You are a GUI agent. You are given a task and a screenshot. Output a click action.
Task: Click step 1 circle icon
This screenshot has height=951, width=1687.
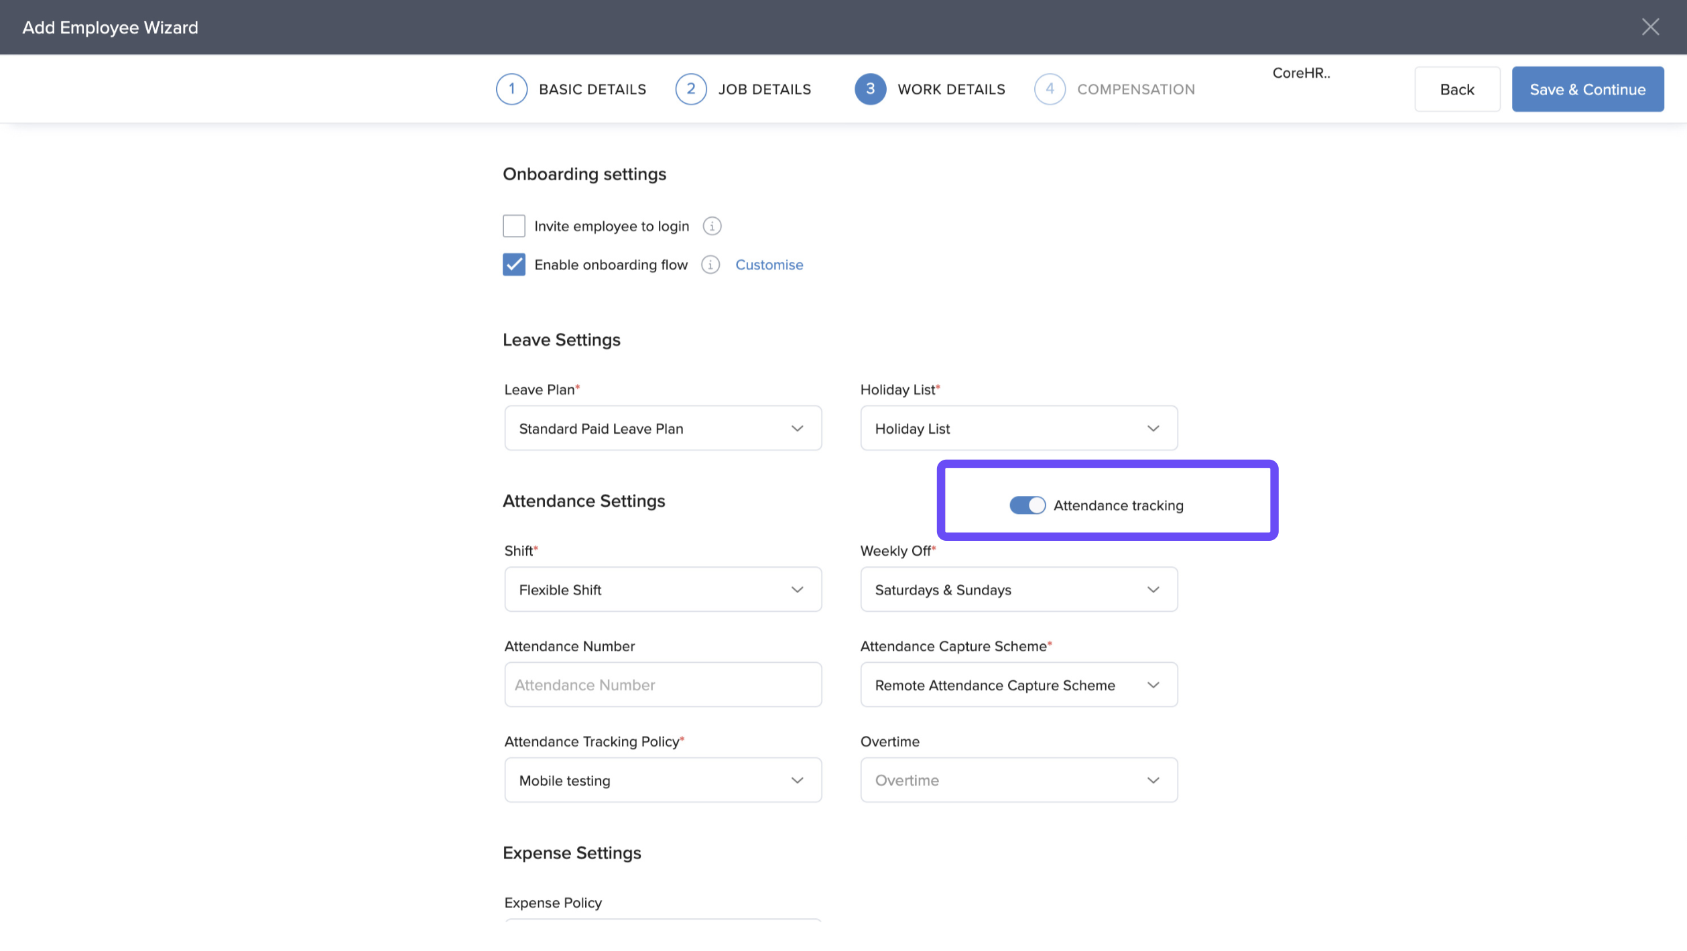point(511,89)
